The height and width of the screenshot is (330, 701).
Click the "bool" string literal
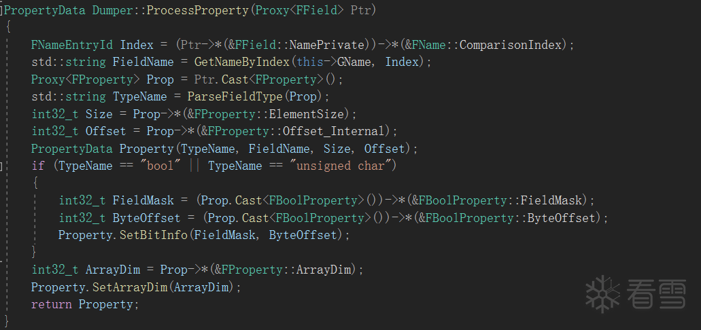click(154, 166)
